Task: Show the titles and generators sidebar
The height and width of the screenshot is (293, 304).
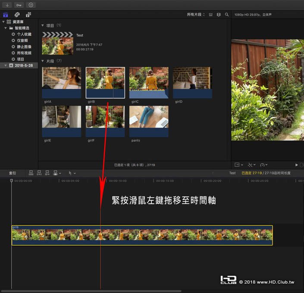Action: point(28,15)
